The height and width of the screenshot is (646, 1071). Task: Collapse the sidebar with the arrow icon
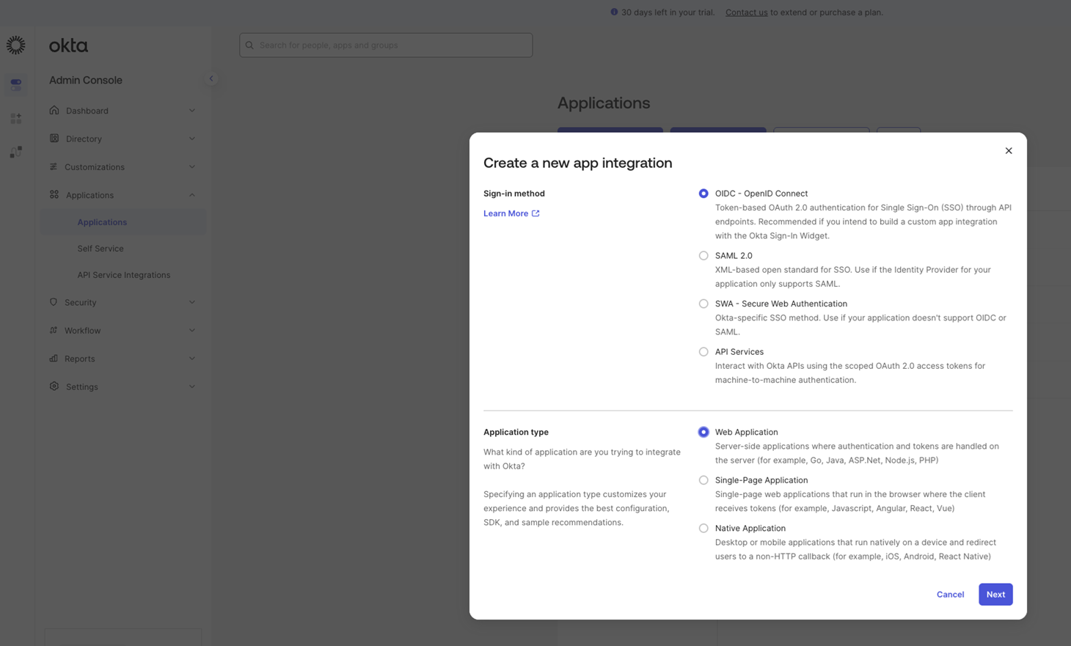[211, 78]
